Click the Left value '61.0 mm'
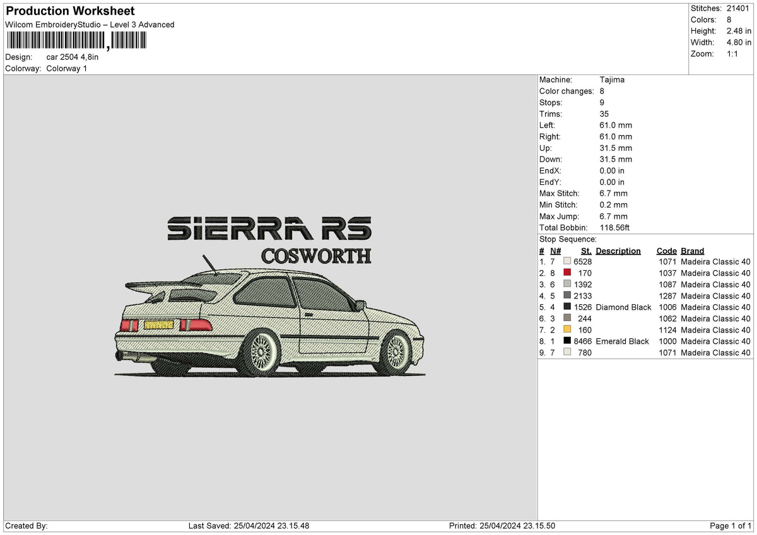 pos(616,126)
